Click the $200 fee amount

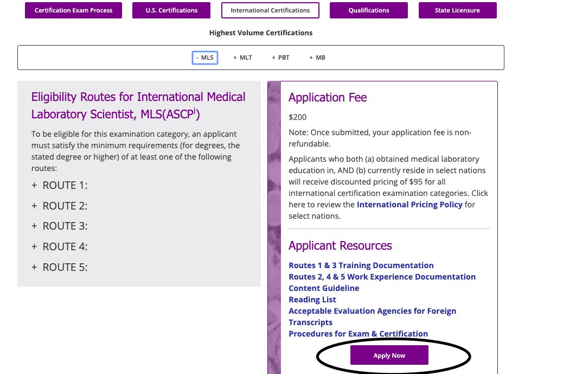coord(298,117)
